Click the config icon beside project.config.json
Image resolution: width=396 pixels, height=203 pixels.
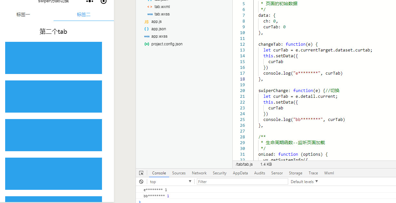click(147, 44)
